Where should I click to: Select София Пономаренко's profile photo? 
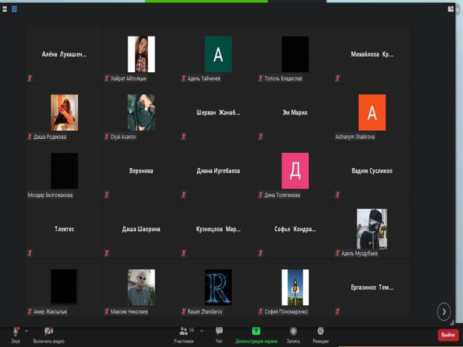click(x=295, y=287)
